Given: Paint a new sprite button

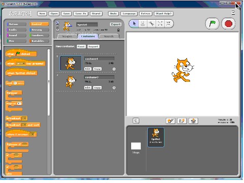Looking at the screenshot, I should 170,121.
